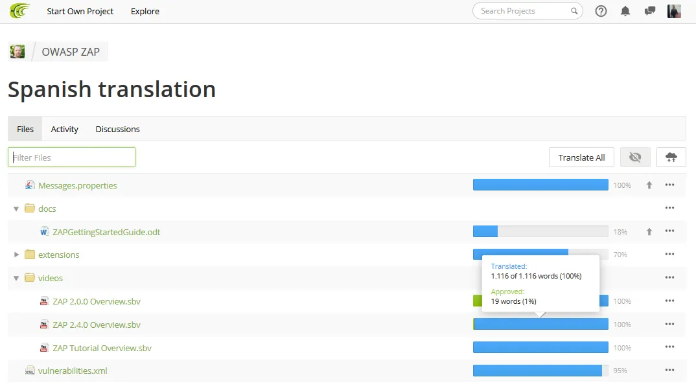696x390 pixels.
Task: Switch to the Activity tab
Action: (64, 129)
